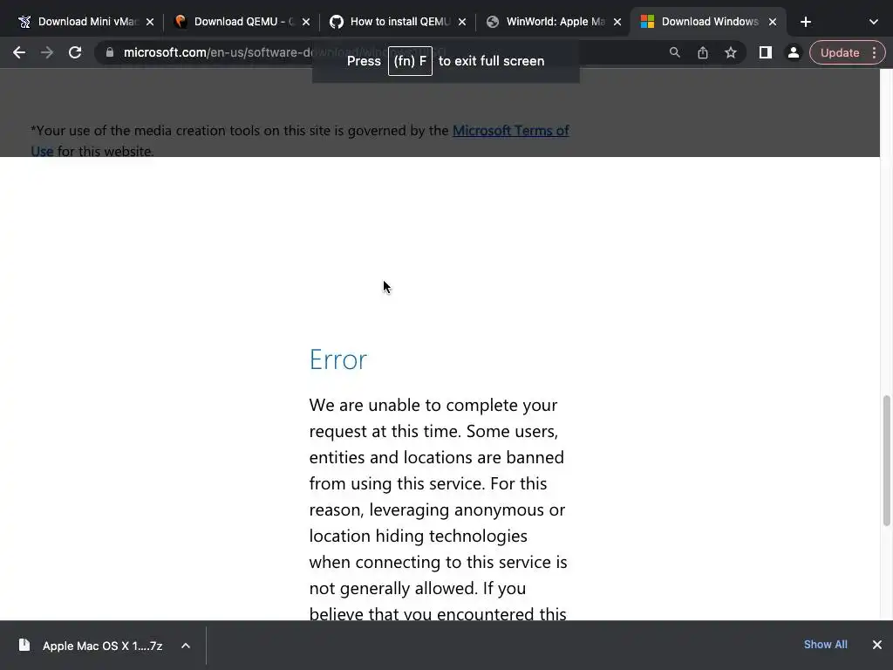Close the WinWorld tab

tap(617, 22)
